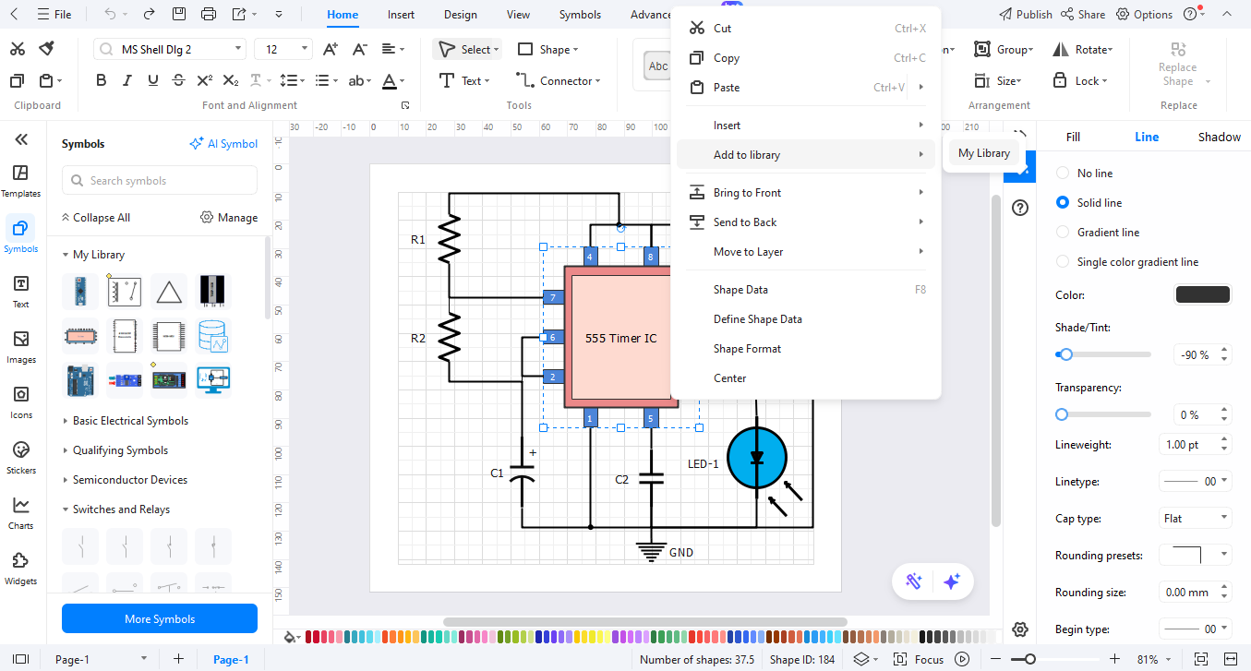The height and width of the screenshot is (671, 1251).
Task: Click the Transparency slider handle
Action: coord(1062,415)
